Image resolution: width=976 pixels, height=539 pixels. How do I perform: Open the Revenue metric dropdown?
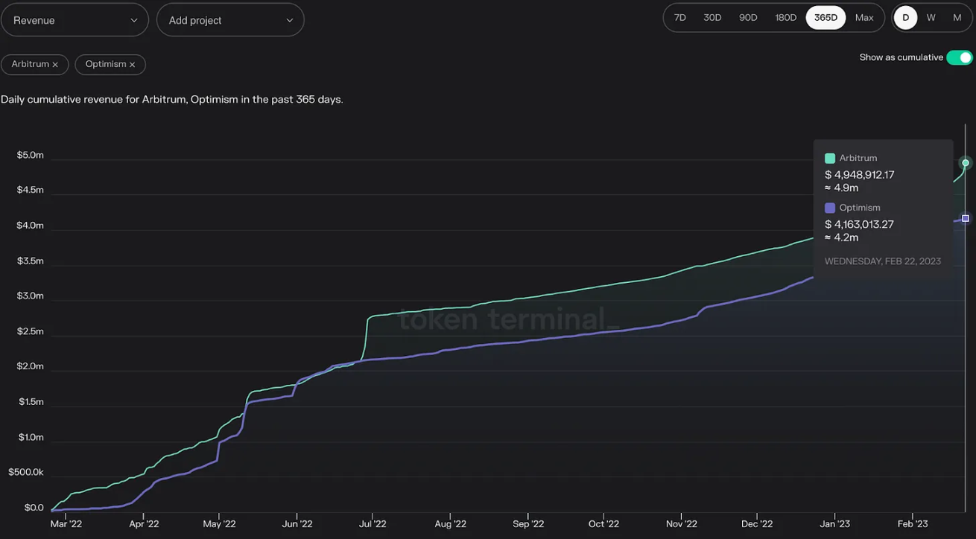75,19
